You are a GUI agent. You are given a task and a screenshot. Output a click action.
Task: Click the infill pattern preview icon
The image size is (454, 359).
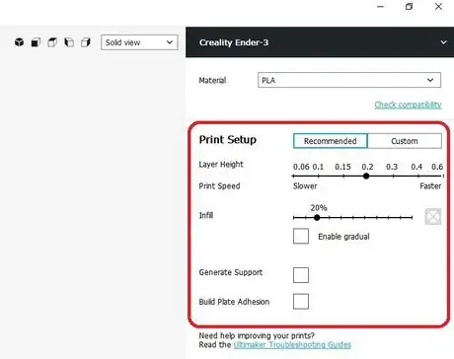pos(433,217)
